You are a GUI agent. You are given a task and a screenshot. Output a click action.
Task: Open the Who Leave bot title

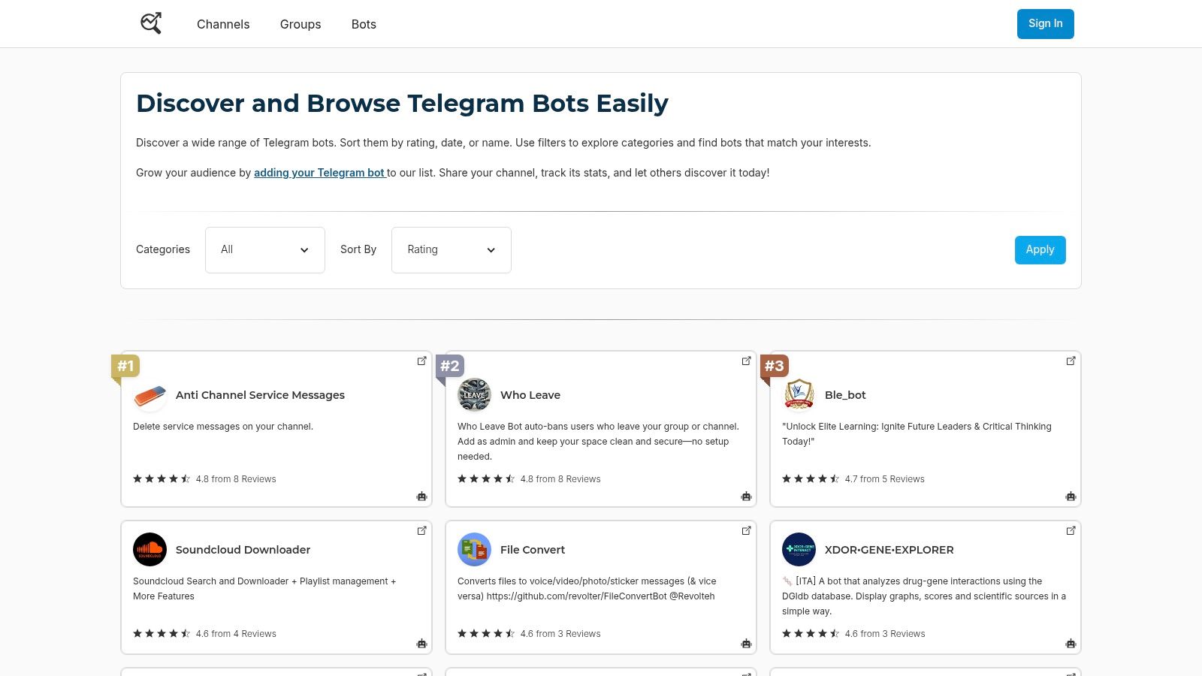[530, 395]
